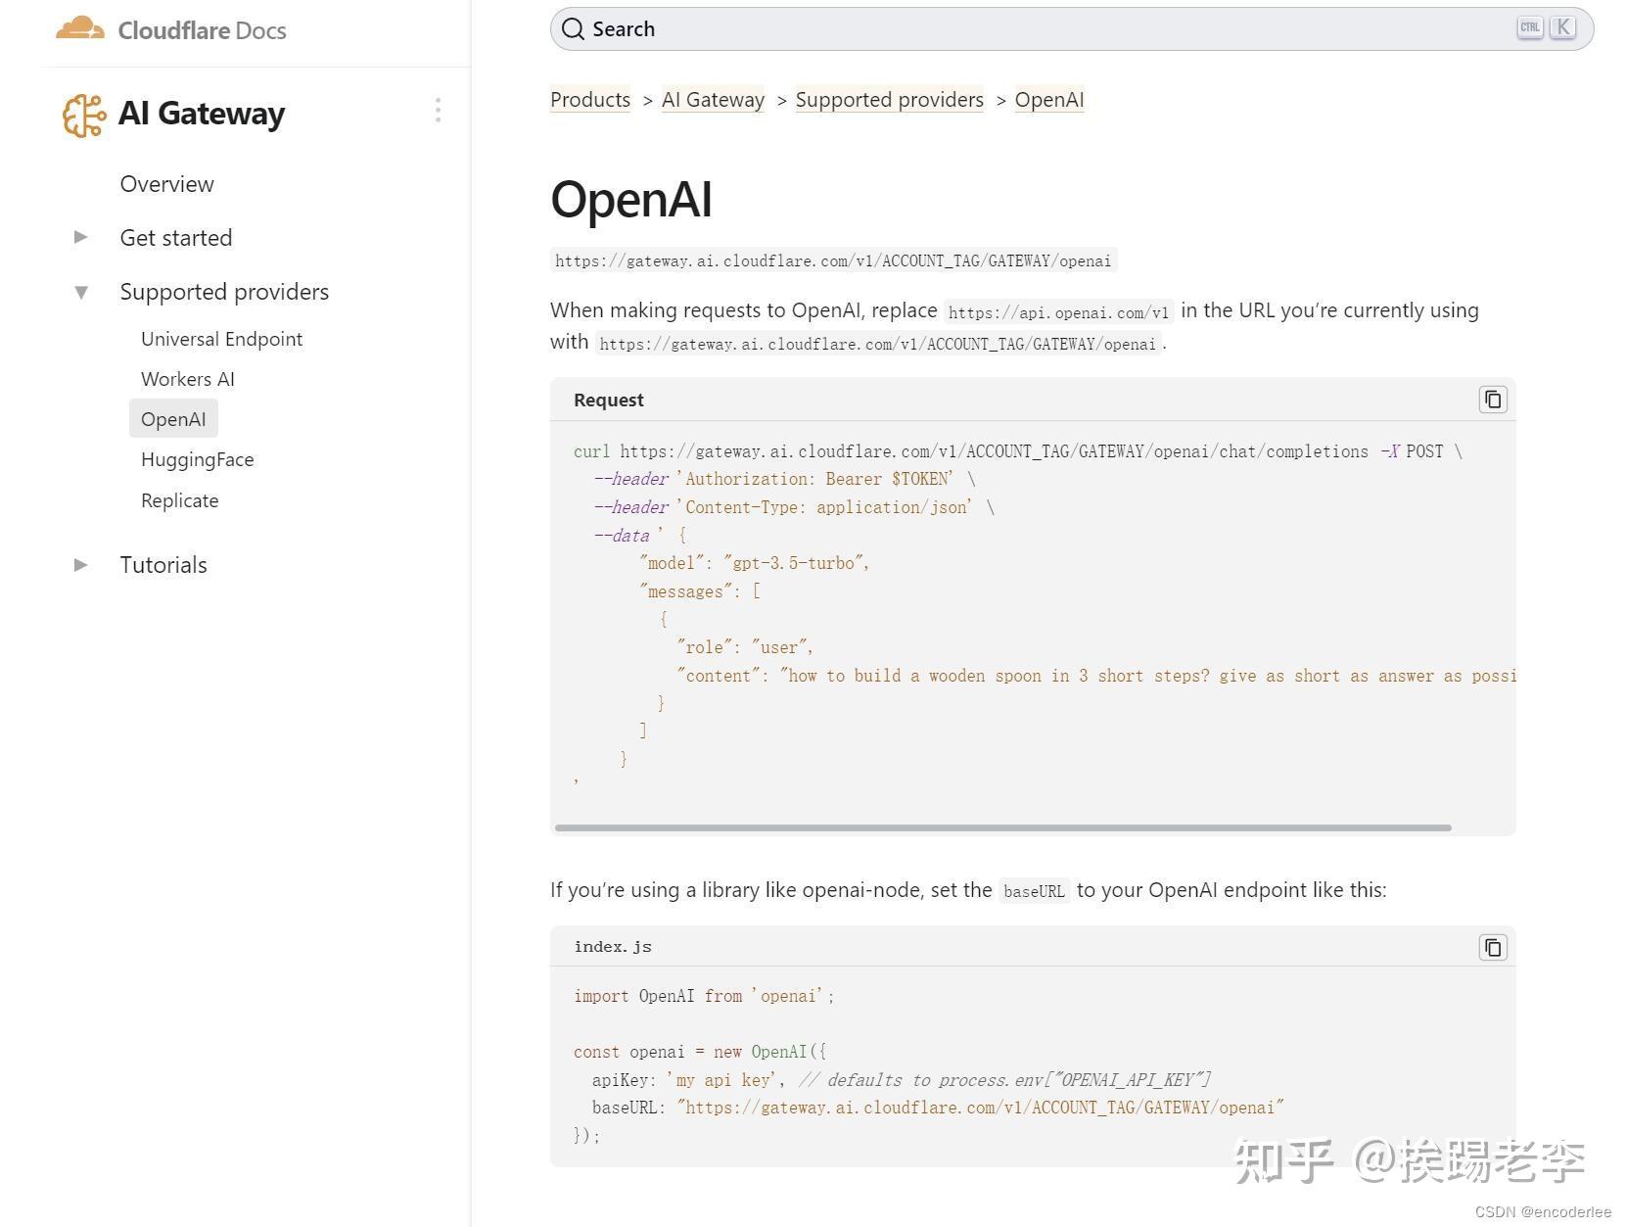Open the AI Gateway breadcrumb link

coord(713,99)
